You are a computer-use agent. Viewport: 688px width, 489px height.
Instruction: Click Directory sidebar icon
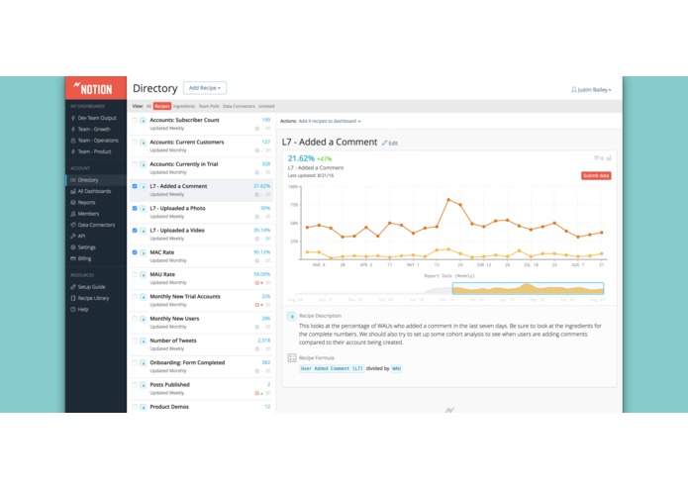[x=73, y=180]
